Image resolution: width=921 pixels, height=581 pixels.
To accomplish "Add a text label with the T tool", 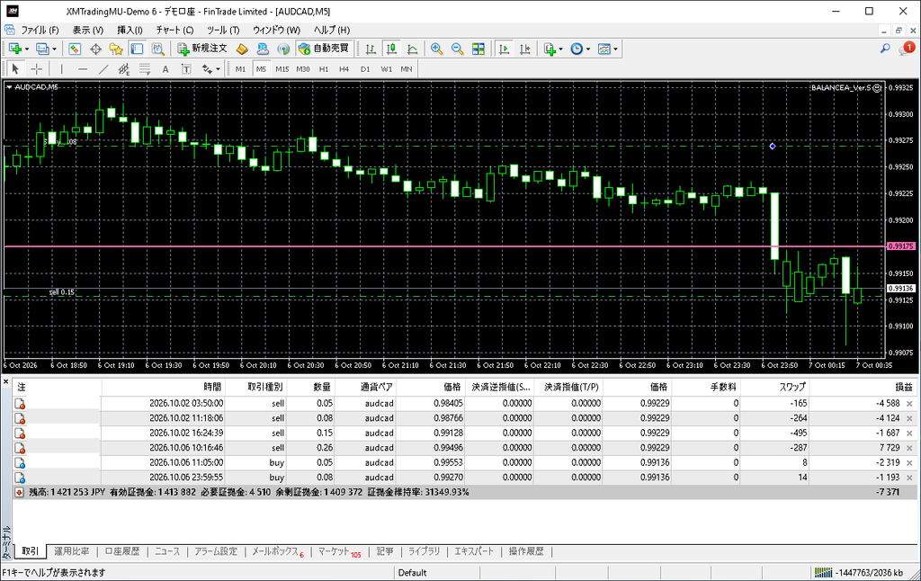I will [x=186, y=69].
